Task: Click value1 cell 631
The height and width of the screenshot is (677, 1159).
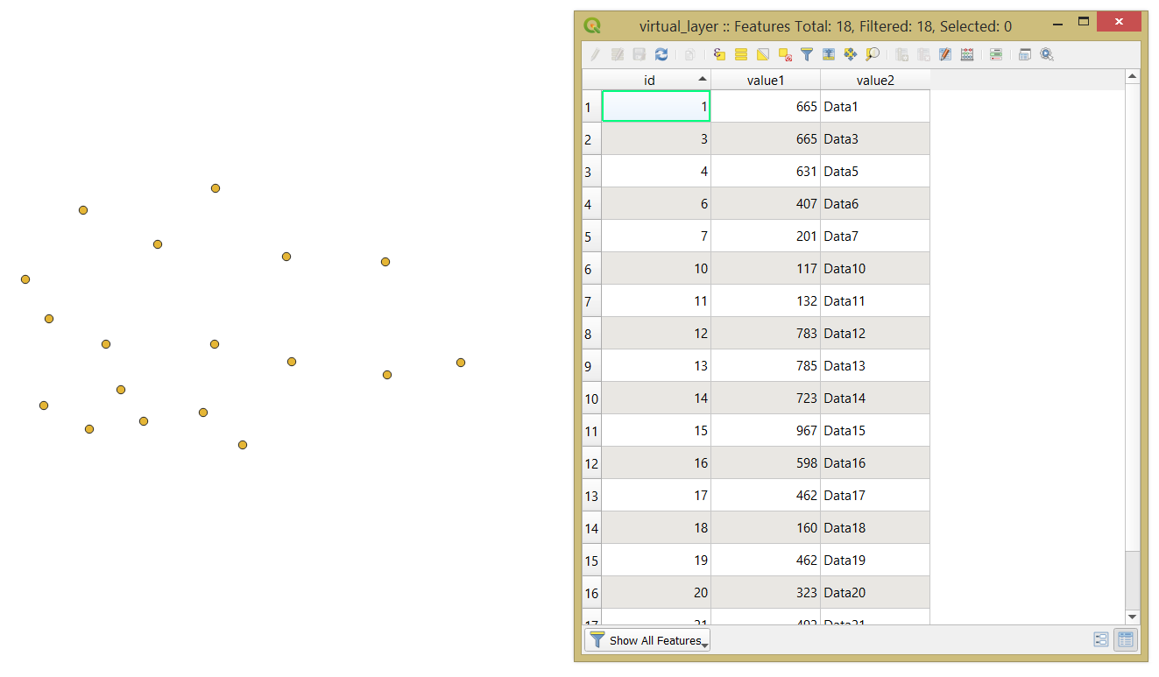Action: tap(766, 172)
